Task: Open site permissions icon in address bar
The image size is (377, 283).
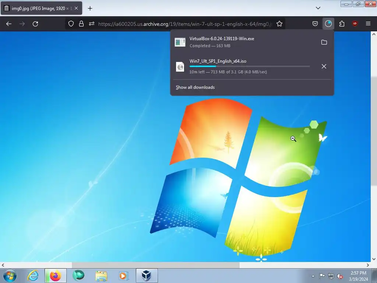Action: point(92,24)
